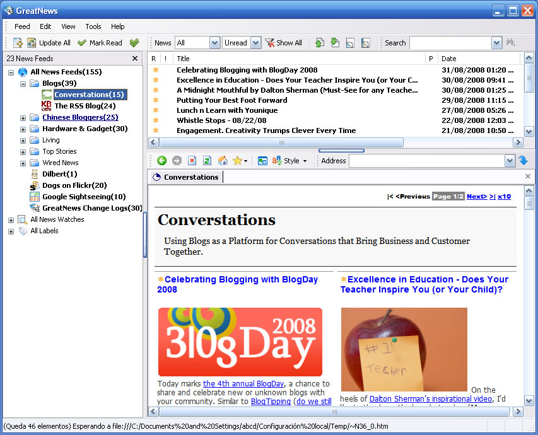The height and width of the screenshot is (435, 538).
Task: Click the >| last page link
Action: [493, 197]
